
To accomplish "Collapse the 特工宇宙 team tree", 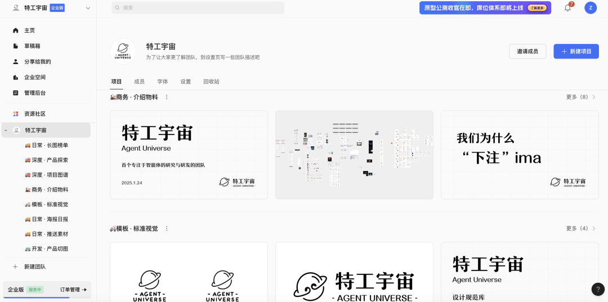I will 6,130.
